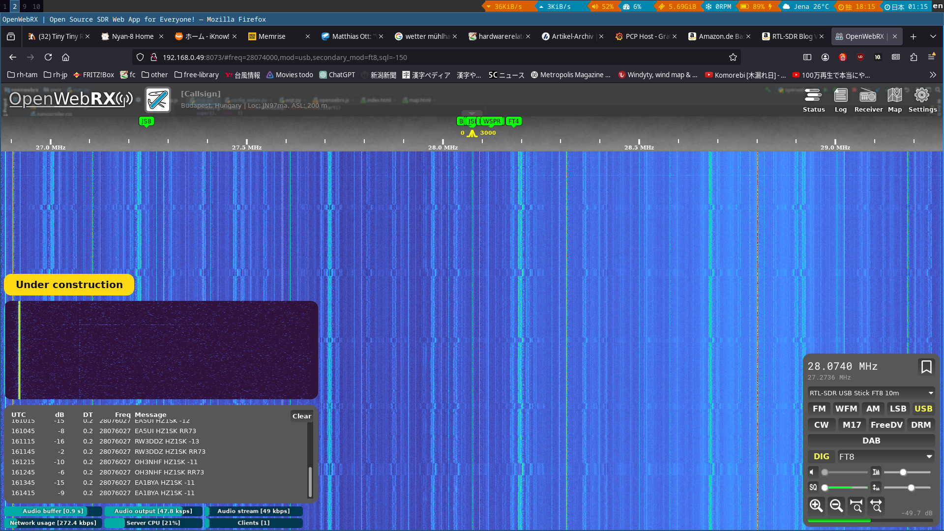The image size is (944, 531).
Task: Select CW demodulation mode
Action: click(x=822, y=425)
